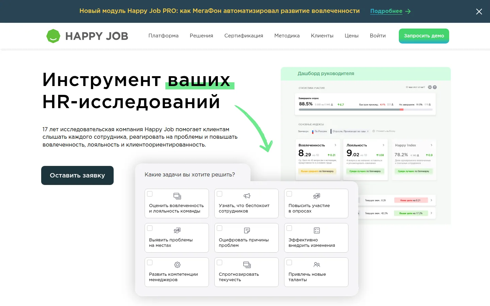Viewport: 490px width, 306px height.
Task: Open the Платформа menu
Action: [163, 36]
